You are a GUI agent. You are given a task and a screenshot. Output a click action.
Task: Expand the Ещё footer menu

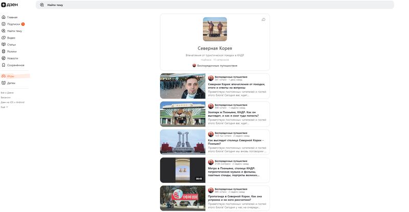tap(4, 107)
